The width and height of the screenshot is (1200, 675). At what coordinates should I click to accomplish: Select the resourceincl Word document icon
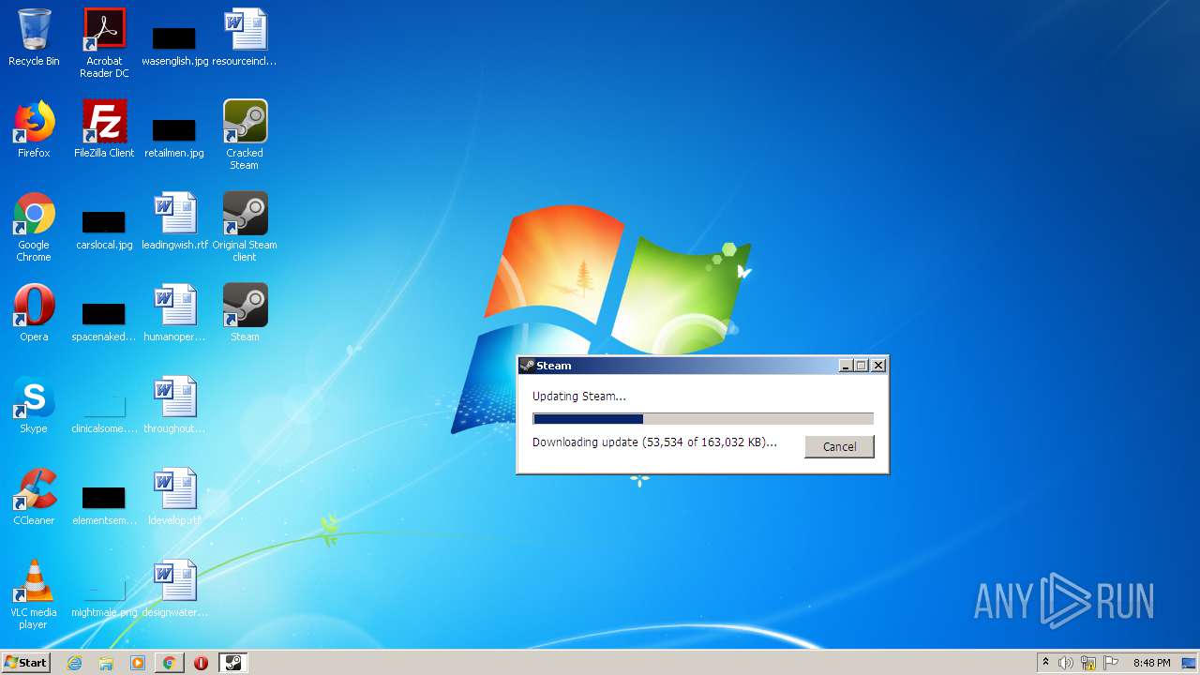(245, 37)
